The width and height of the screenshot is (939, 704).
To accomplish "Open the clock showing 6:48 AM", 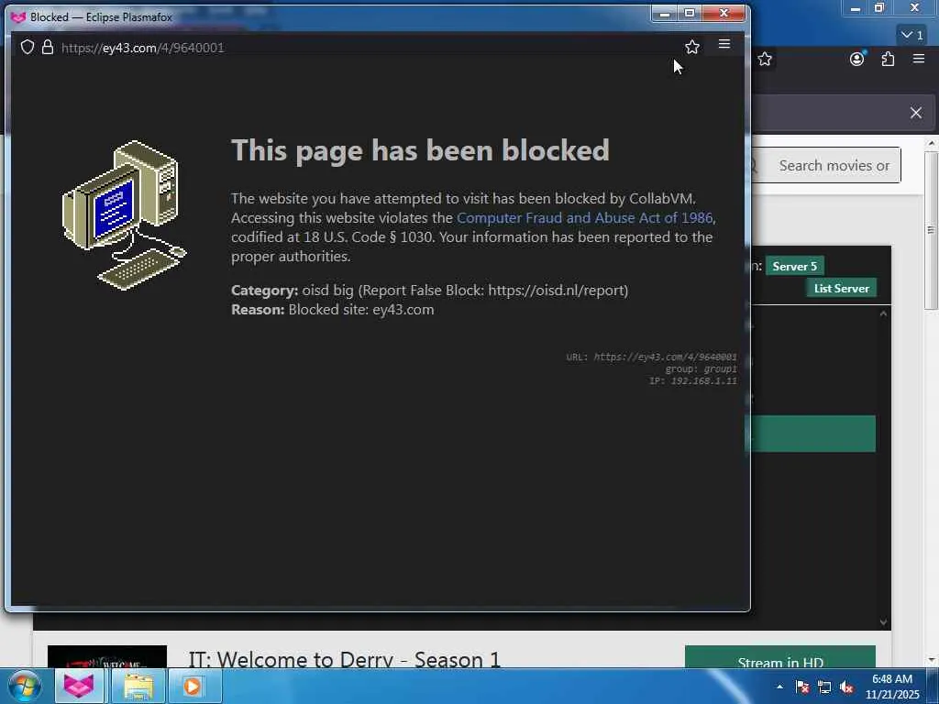I will point(891,687).
